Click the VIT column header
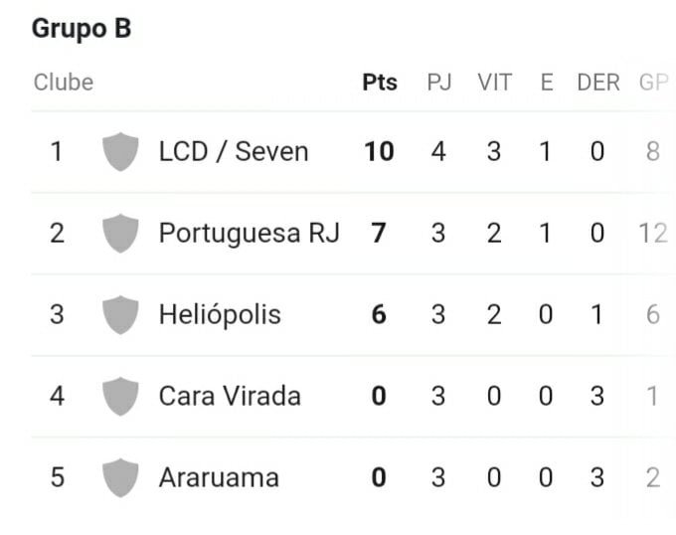676x535 pixels. [x=494, y=83]
